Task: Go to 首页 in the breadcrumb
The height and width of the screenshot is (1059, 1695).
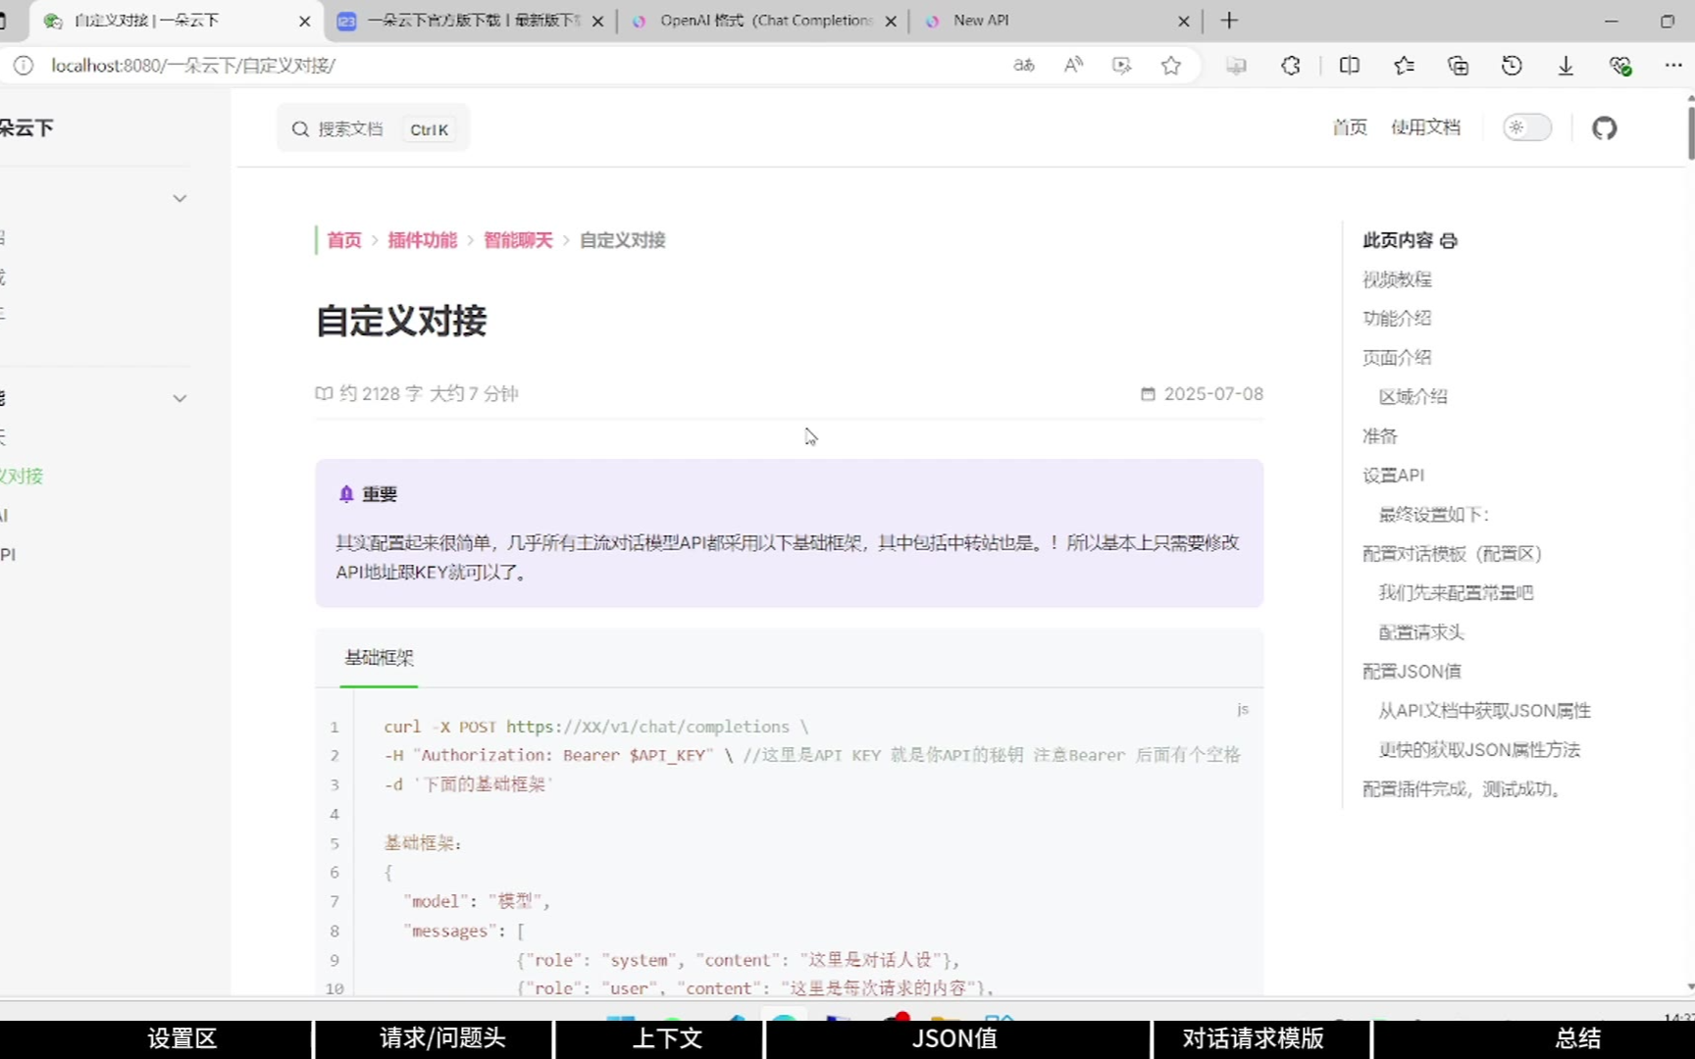Action: click(344, 240)
